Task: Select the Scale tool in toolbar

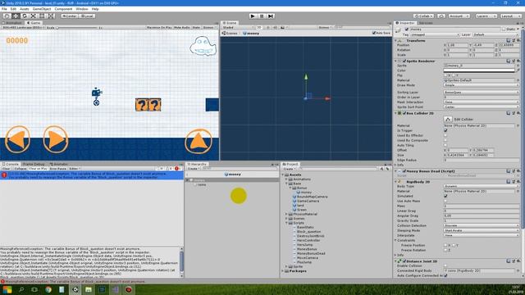Action: tap(33, 16)
